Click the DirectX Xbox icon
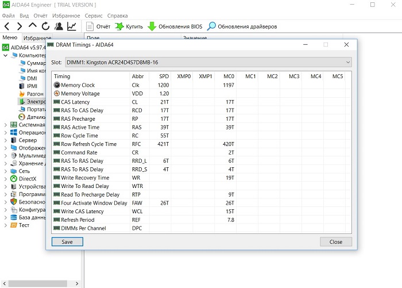The image size is (402, 288). point(14,179)
